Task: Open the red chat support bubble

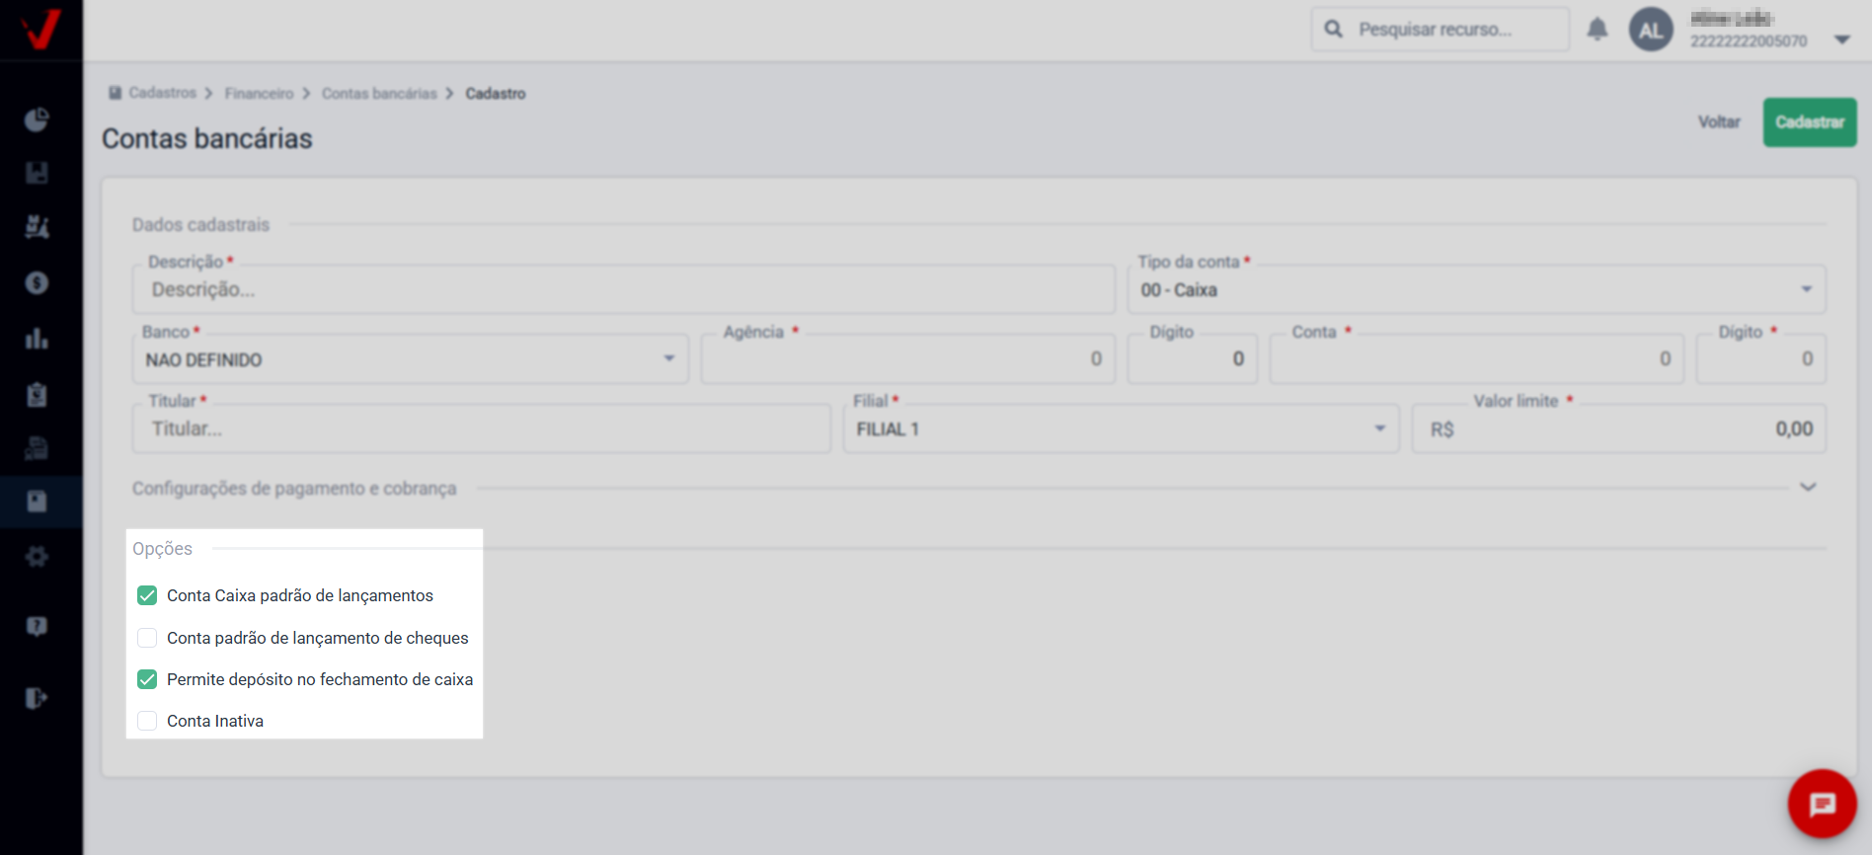Action: [x=1822, y=804]
